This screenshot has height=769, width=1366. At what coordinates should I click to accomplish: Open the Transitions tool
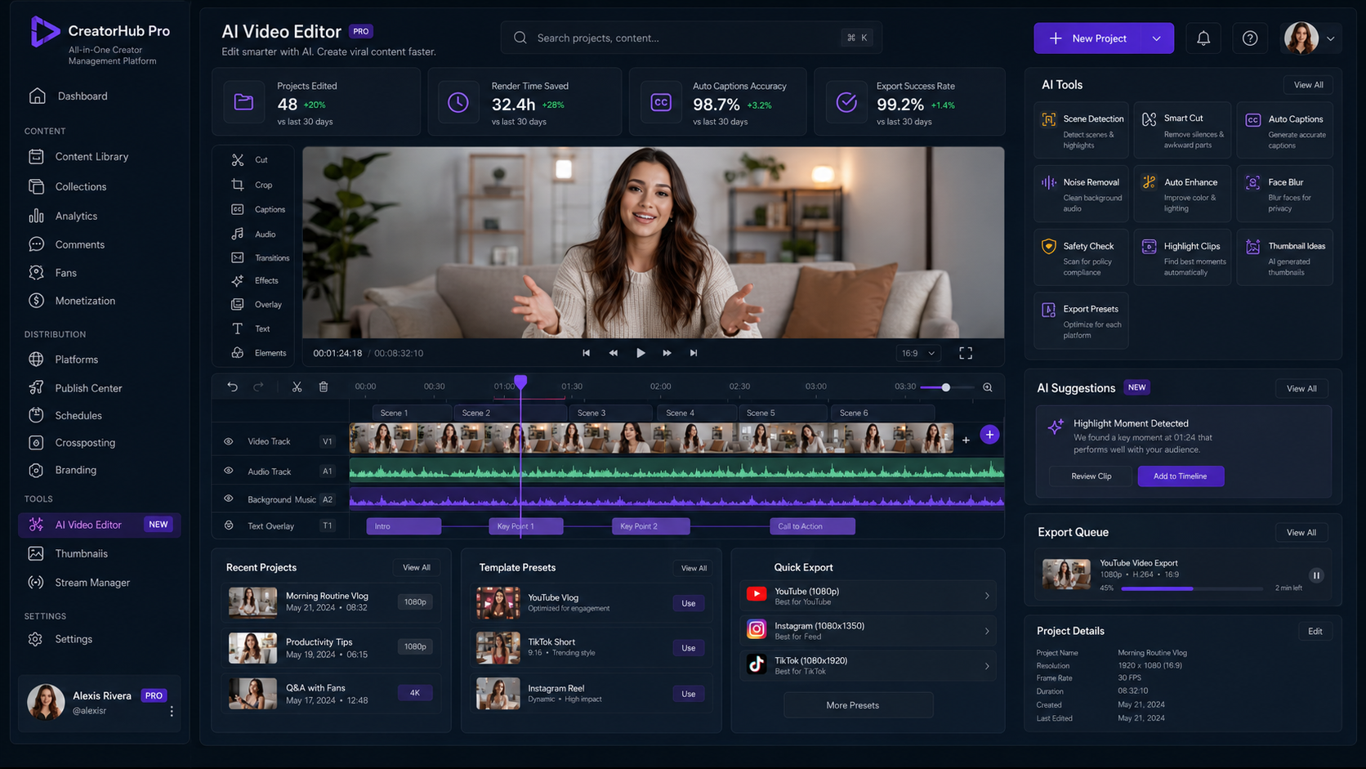tap(260, 257)
